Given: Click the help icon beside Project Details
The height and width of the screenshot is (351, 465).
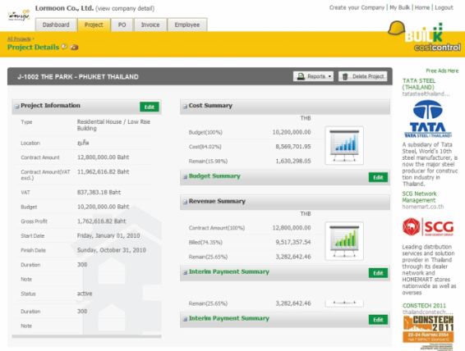Looking at the screenshot, I should point(64,47).
